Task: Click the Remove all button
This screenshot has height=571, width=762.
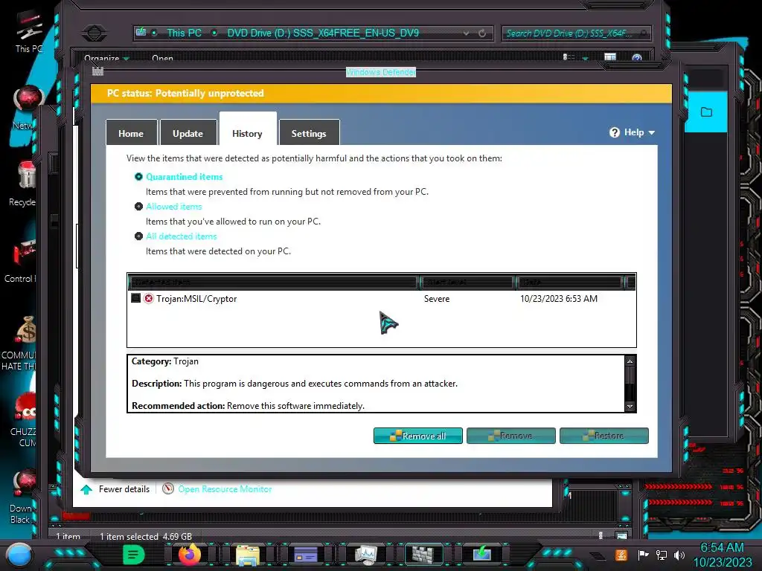Action: (418, 436)
